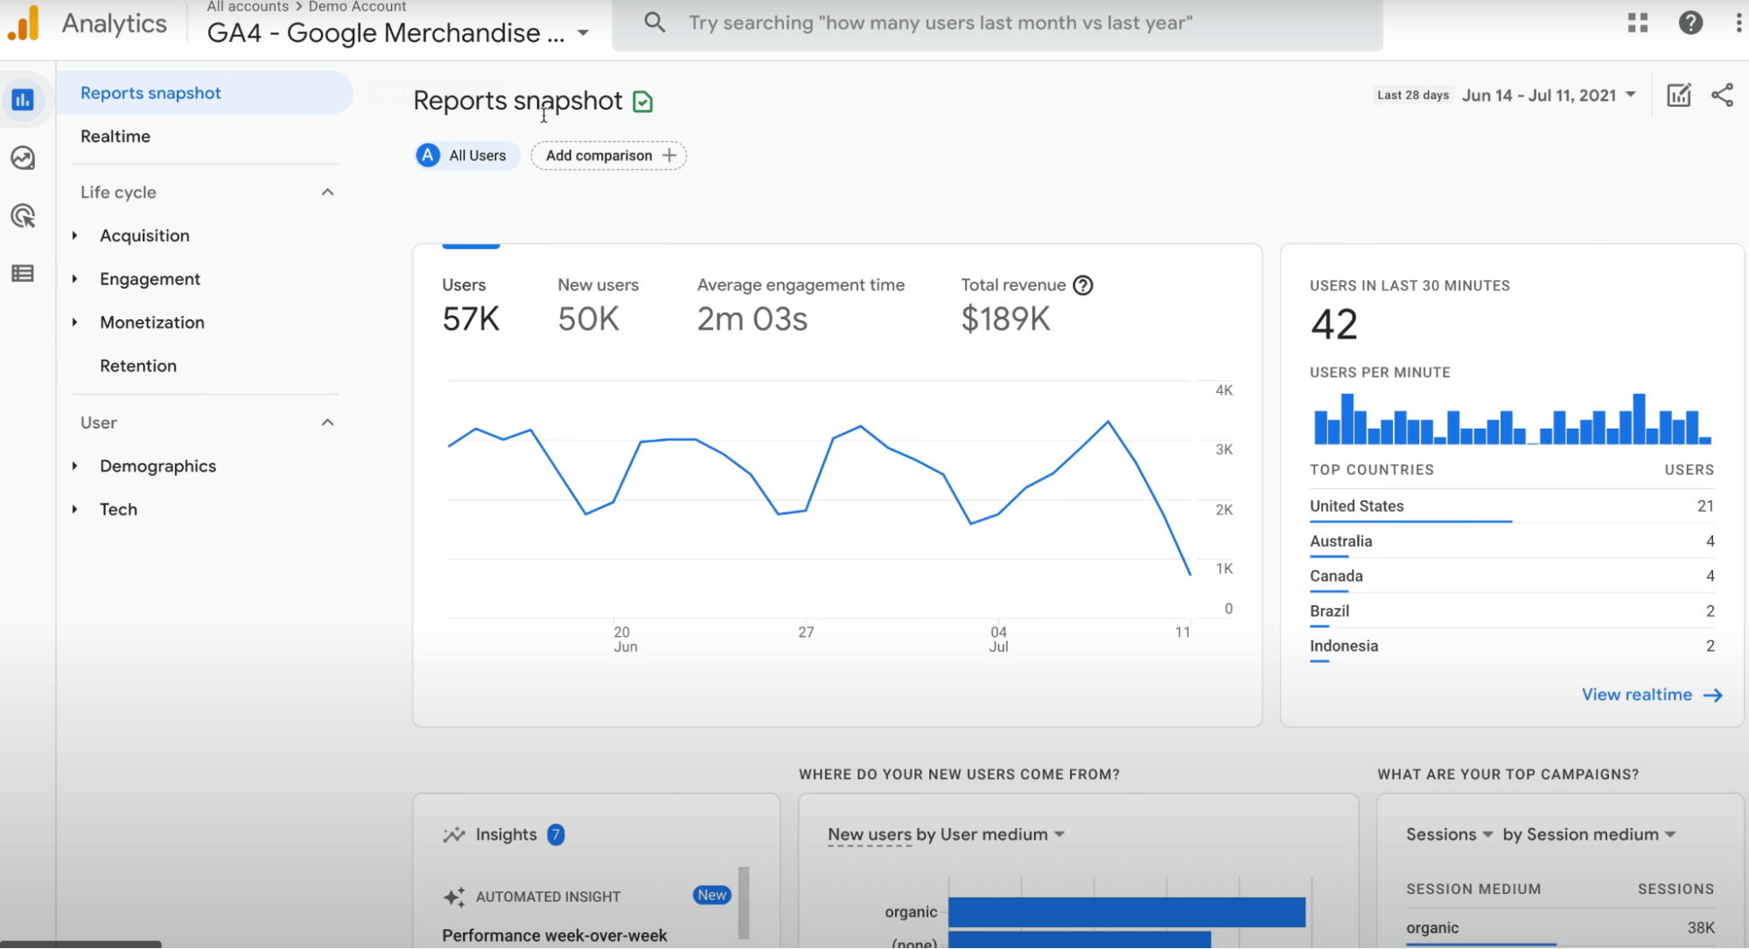Open the Advertising icon in left rail
Image resolution: width=1749 pixels, height=949 pixels.
click(23, 216)
